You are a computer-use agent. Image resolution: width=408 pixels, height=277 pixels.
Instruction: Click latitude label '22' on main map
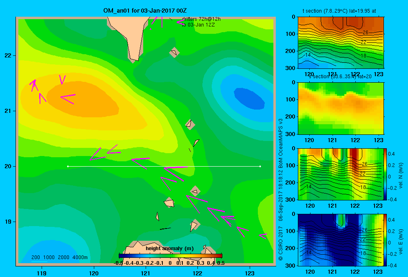click(x=8, y=56)
